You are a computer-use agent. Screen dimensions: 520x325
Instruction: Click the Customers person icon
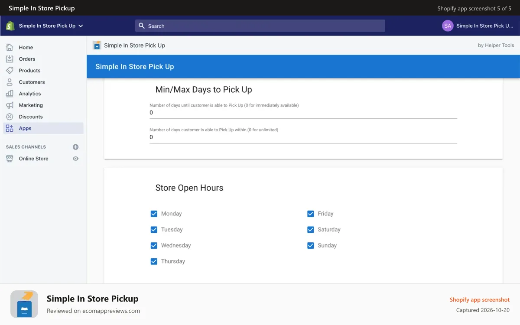[x=10, y=82]
